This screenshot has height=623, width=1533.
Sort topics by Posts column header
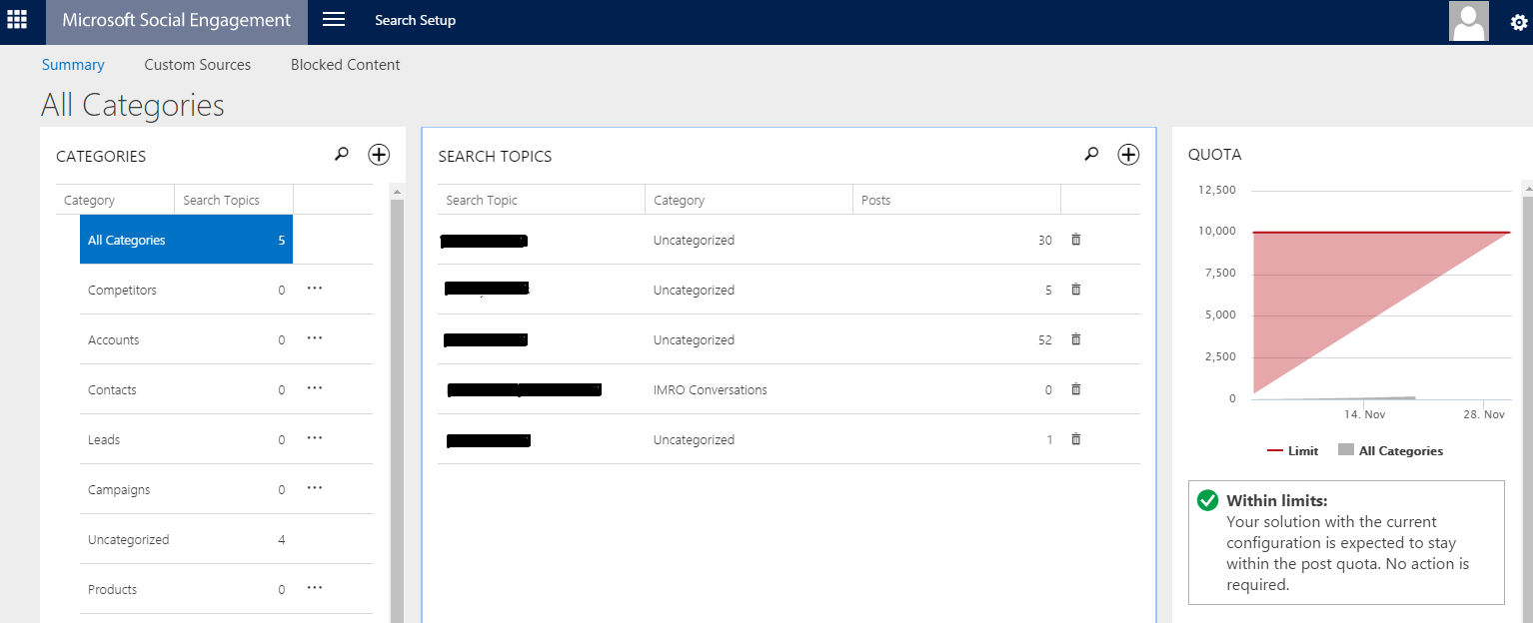pos(956,200)
